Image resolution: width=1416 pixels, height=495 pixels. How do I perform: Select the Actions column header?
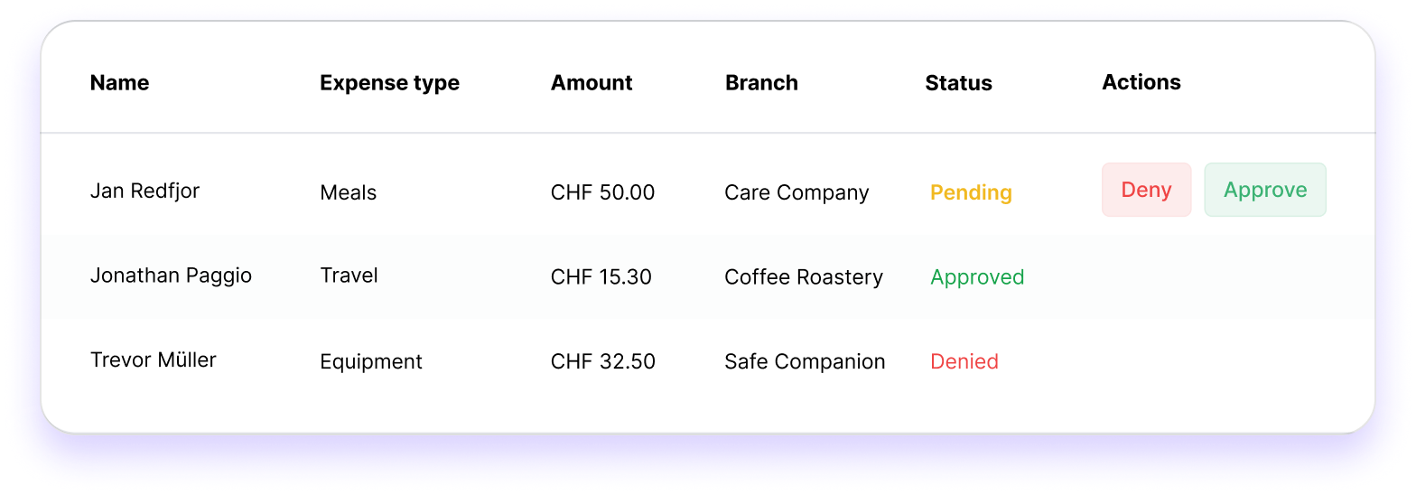[x=1141, y=82]
